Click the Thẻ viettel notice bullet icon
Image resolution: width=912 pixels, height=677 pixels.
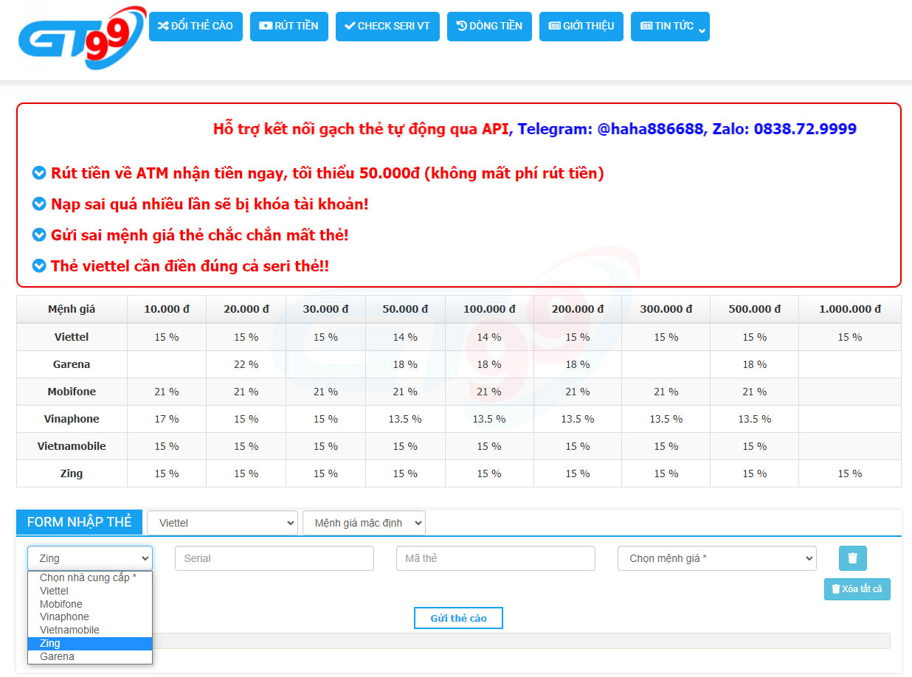pos(39,266)
